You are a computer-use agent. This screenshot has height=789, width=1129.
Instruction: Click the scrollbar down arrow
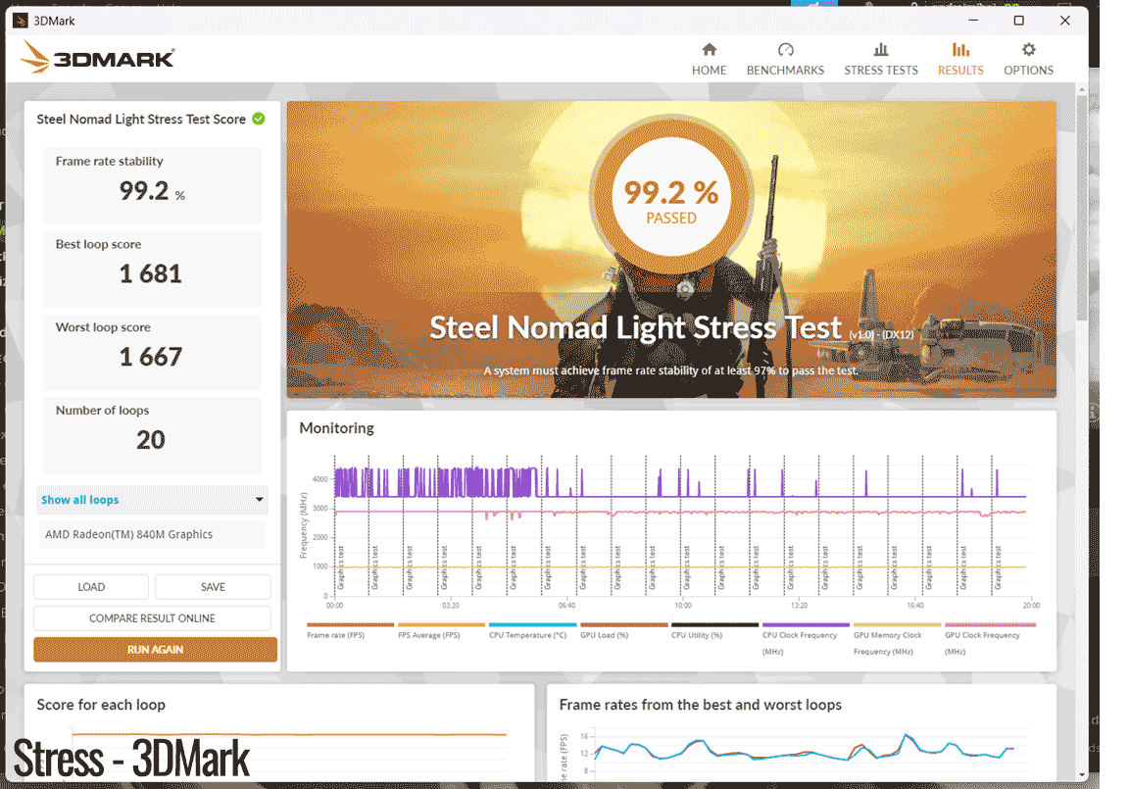tap(1082, 775)
